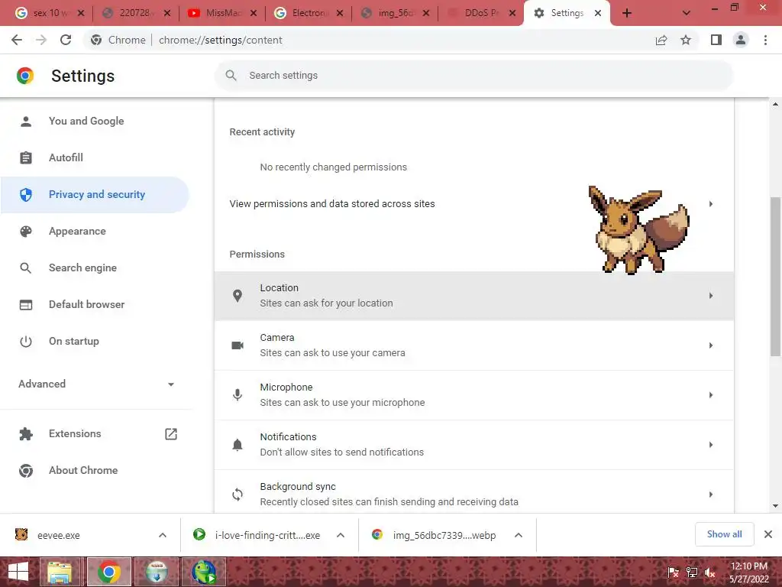Open the profile avatar menu

coord(741,40)
